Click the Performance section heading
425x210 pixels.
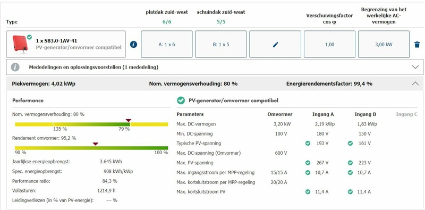tap(28, 100)
